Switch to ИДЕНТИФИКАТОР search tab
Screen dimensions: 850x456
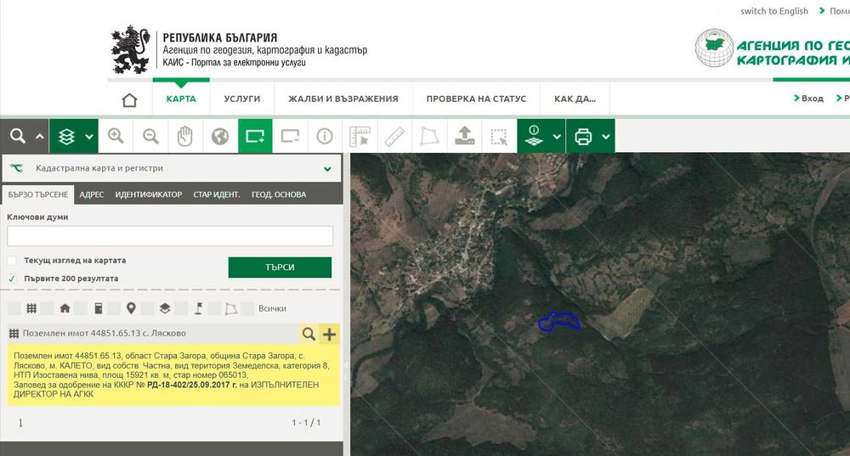point(149,194)
